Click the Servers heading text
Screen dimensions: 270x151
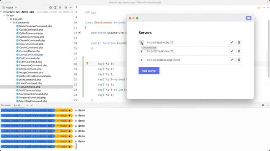click(x=145, y=33)
